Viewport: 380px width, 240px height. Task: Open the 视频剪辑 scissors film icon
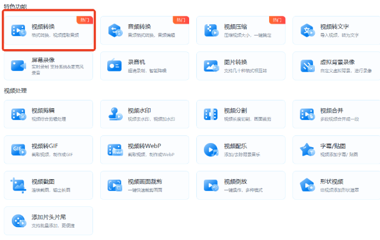pos(18,114)
